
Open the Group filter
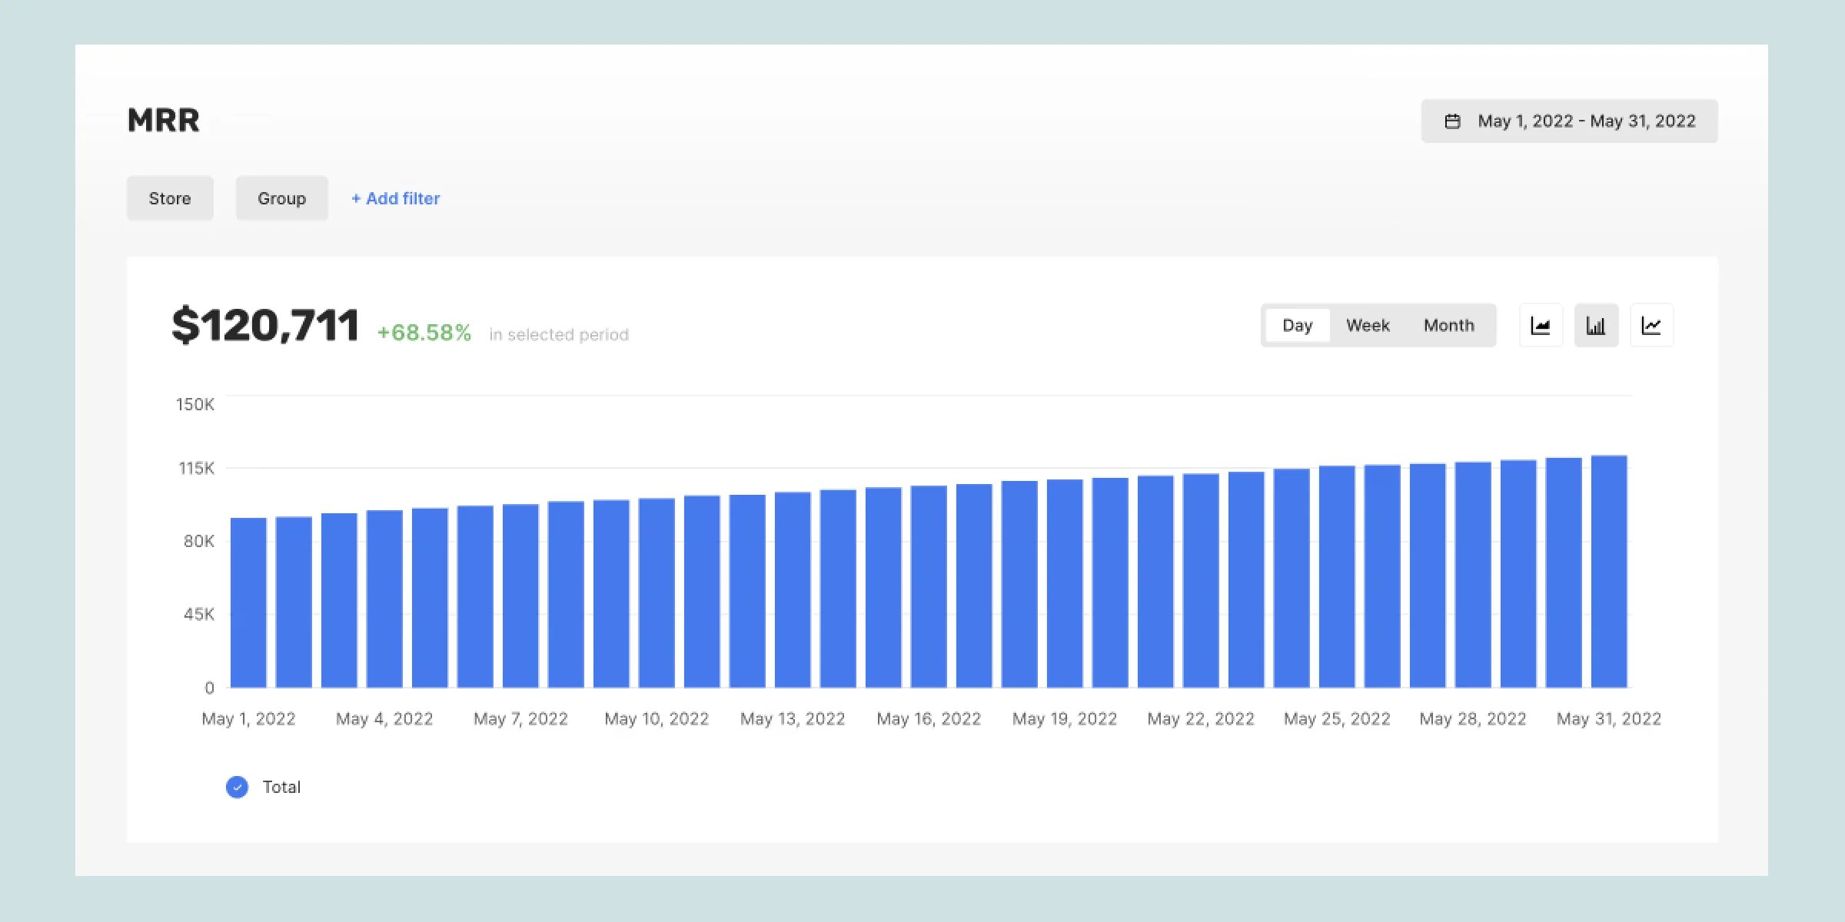tap(281, 198)
